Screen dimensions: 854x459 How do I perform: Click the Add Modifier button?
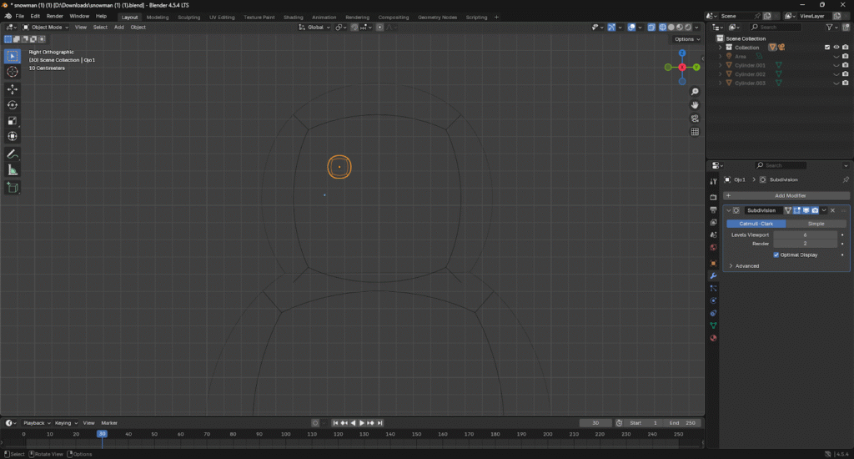tap(790, 195)
